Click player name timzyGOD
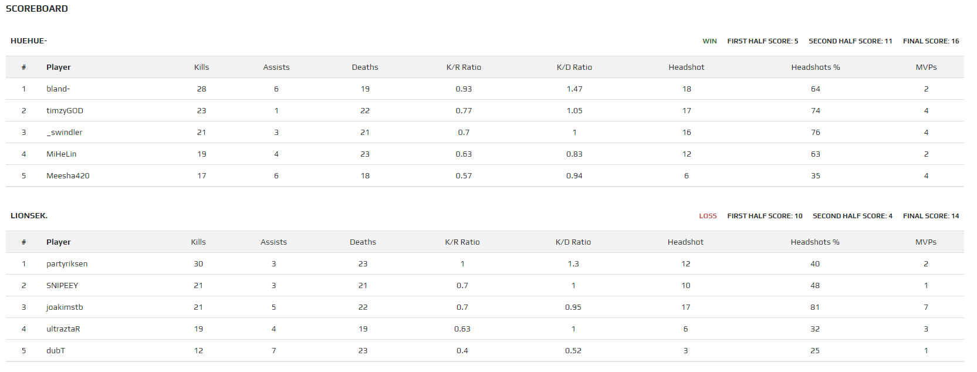Viewport: 977px width, 372px height. (x=65, y=111)
